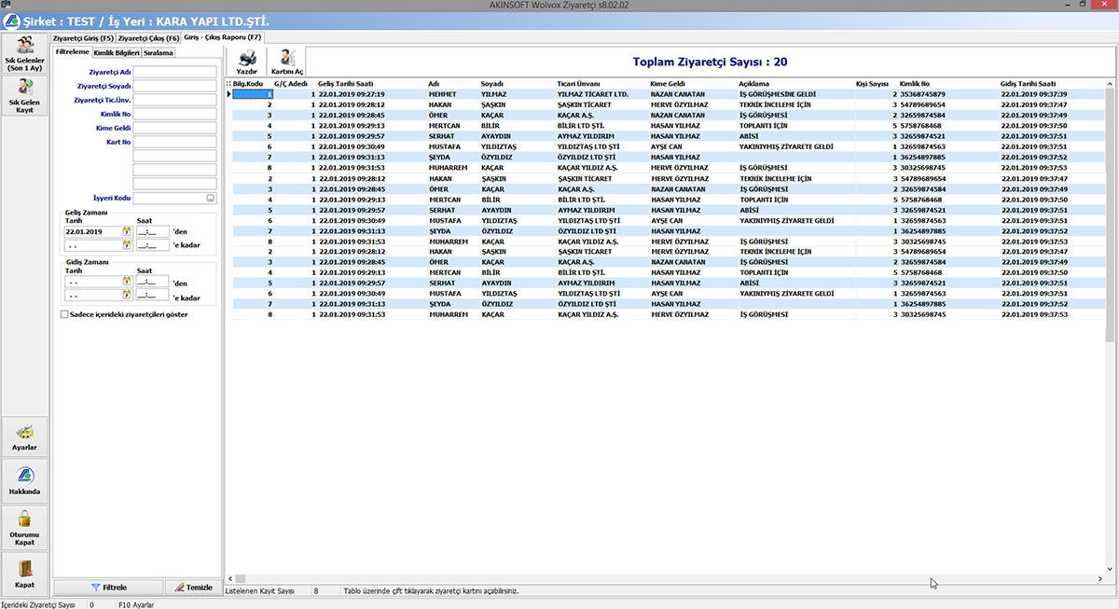Open the Sıralama tab
This screenshot has height=609, width=1119.
(x=159, y=52)
